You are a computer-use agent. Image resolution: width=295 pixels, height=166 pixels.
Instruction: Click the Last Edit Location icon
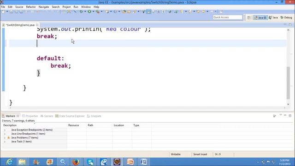tap(198, 12)
